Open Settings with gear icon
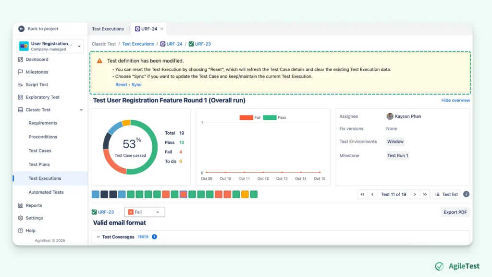492x277 pixels. [x=30, y=218]
